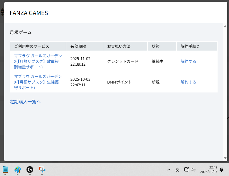Click the お支払い方法 column header
The width and height of the screenshot is (229, 176).
119,46
